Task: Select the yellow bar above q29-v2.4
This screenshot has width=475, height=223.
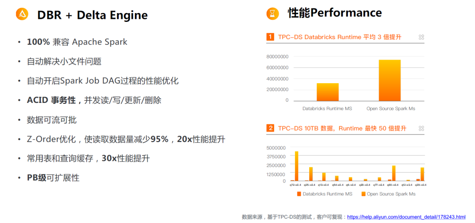Action: pos(422,174)
